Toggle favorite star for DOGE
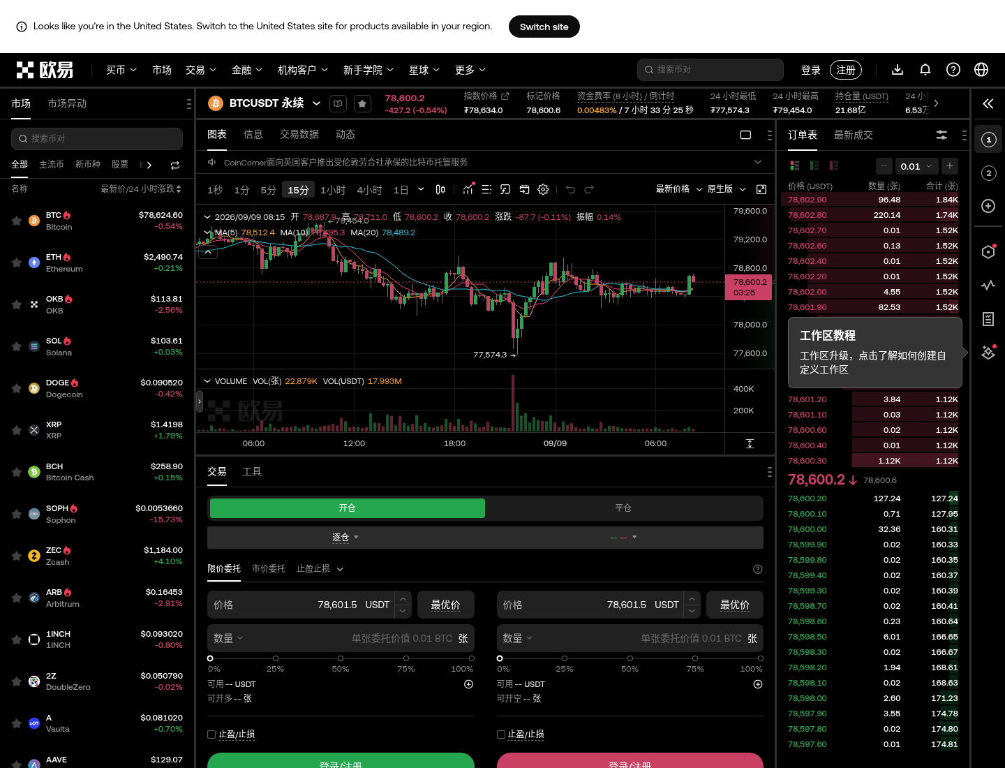Image resolution: width=1005 pixels, height=768 pixels. 16,388
